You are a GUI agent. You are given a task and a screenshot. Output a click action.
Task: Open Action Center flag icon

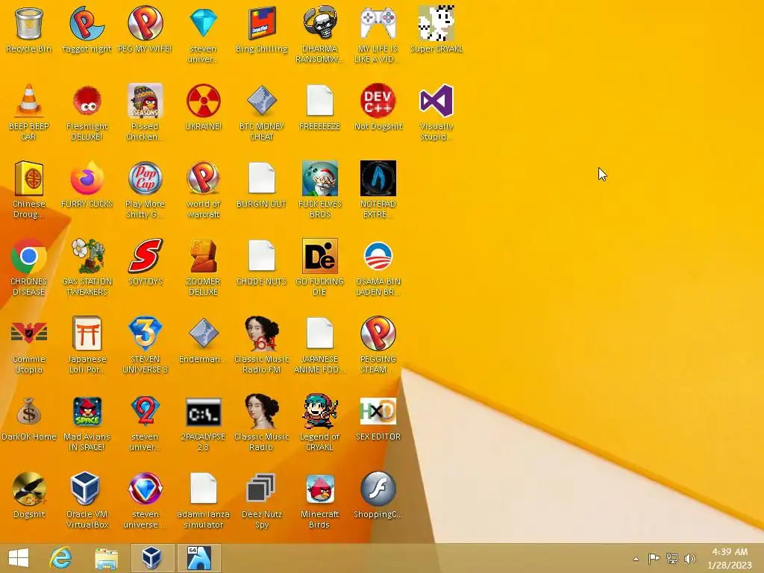tap(654, 558)
